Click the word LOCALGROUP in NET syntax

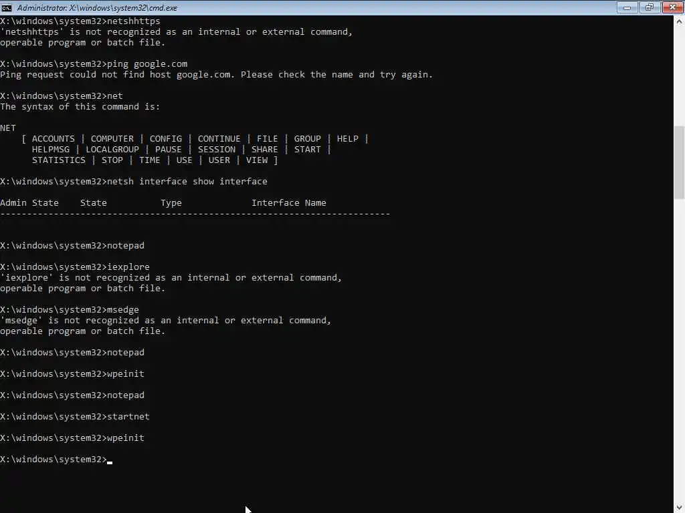click(112, 149)
